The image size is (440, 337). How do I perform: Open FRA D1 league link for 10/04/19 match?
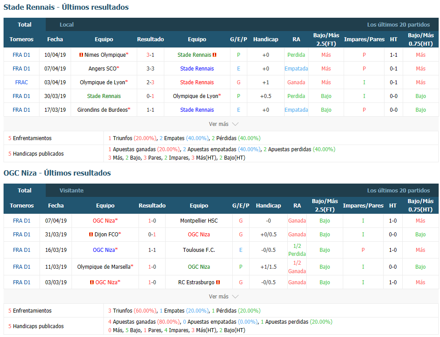tap(21, 55)
